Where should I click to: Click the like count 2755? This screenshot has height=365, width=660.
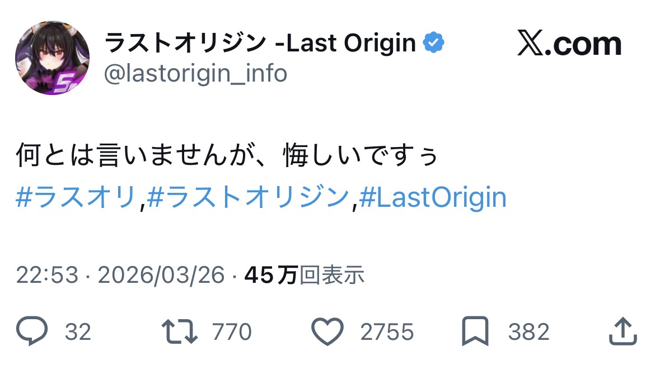(x=387, y=333)
